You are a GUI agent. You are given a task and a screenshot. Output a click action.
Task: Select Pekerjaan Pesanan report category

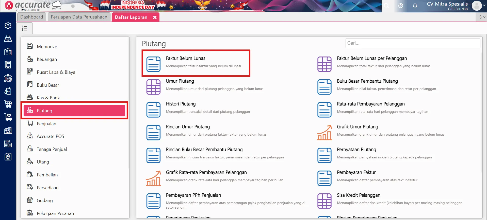click(75, 213)
